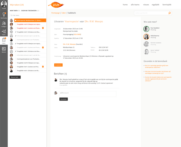Open Hilda Boerma's avatar
This screenshot has width=181, height=147.
click(146, 37)
